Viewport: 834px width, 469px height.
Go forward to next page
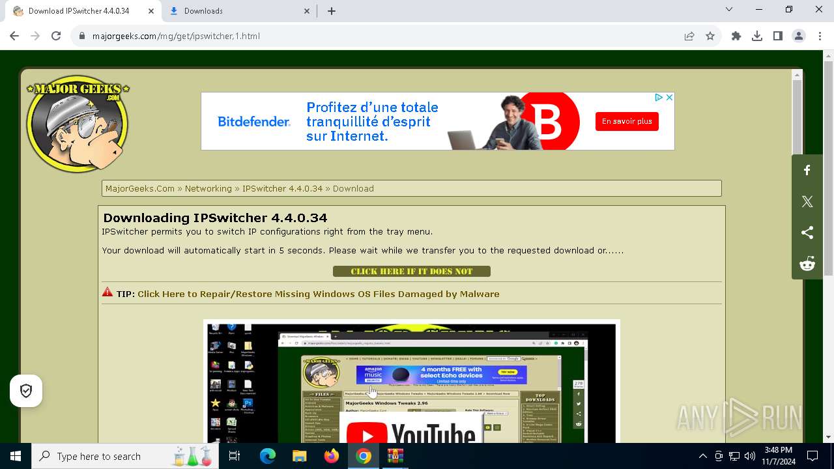pos(35,36)
